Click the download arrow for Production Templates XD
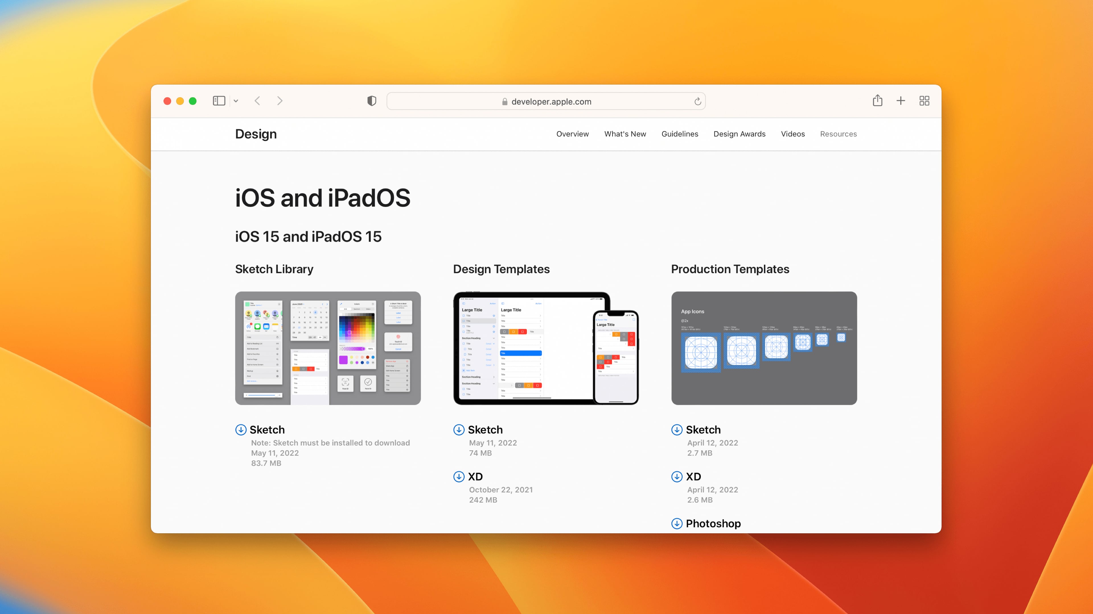 point(677,477)
